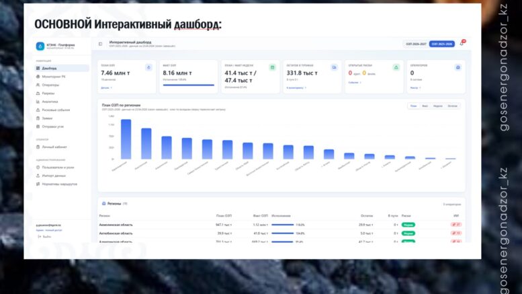Switch chart to Остаток tab
The image size is (522, 294).
click(452, 106)
